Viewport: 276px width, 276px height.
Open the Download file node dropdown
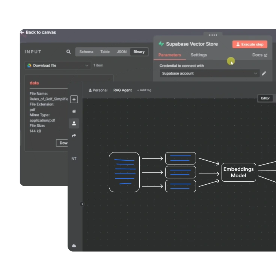[x=58, y=65]
